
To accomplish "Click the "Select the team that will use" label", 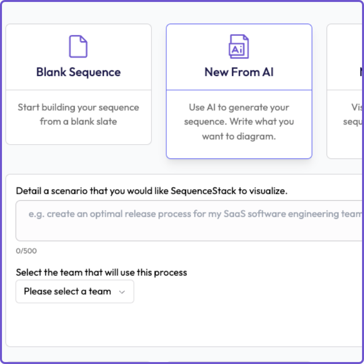I will 101,272.
